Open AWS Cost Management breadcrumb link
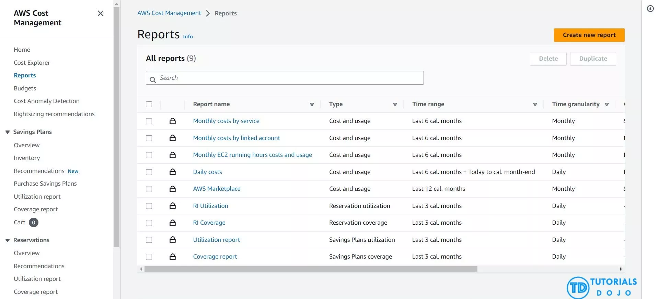 click(169, 13)
